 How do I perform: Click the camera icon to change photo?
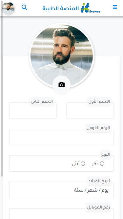(x=62, y=85)
